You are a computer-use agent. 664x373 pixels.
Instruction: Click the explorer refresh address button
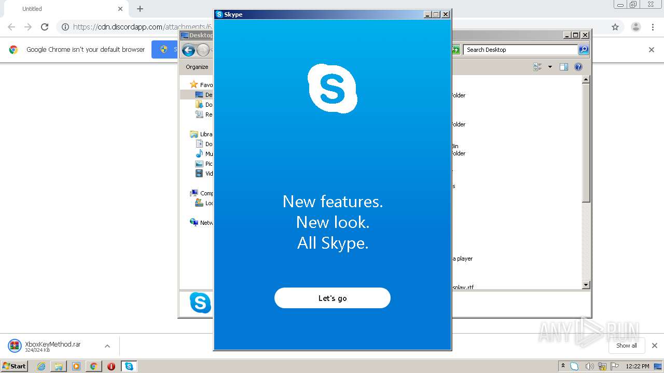(455, 50)
